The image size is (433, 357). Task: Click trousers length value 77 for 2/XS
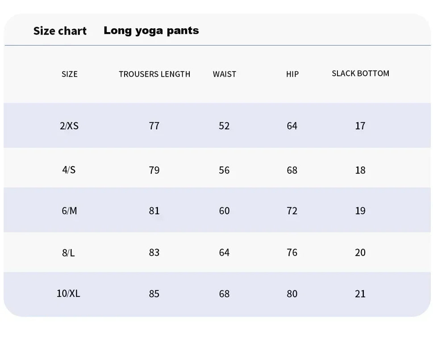(x=154, y=126)
